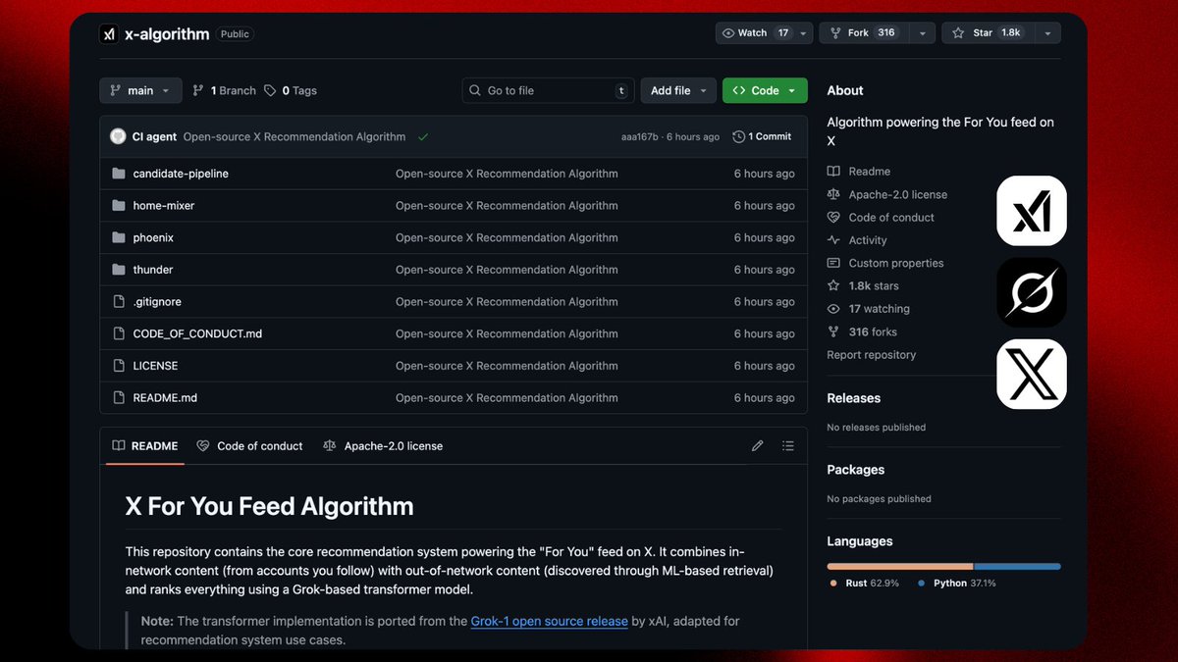View 1 Branch list
This screenshot has width=1178, height=662.
(x=224, y=90)
